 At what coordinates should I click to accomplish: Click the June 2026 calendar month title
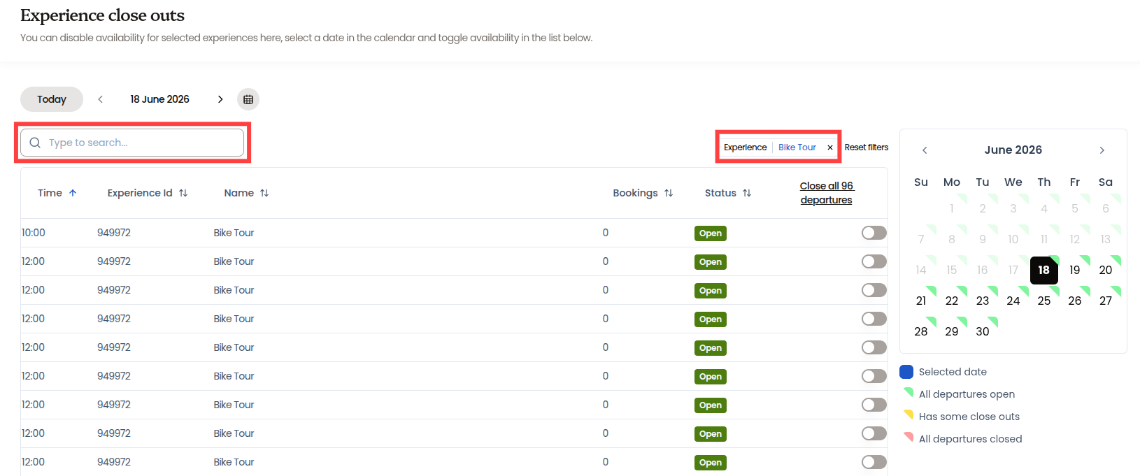point(1013,150)
